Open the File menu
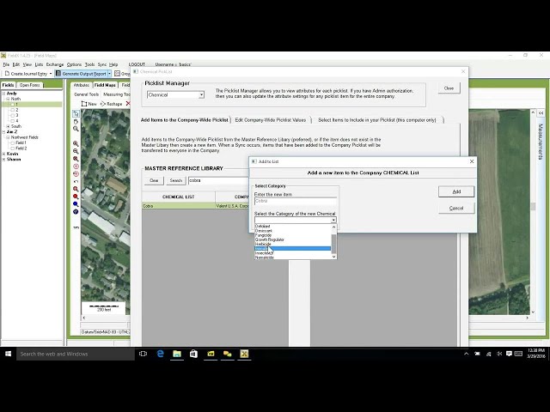550x412 pixels. pyautogui.click(x=6, y=64)
